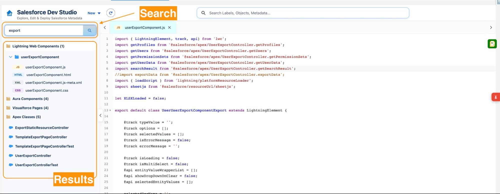
Task: Click the HTML badge icon in tree
Action: coord(18,75)
